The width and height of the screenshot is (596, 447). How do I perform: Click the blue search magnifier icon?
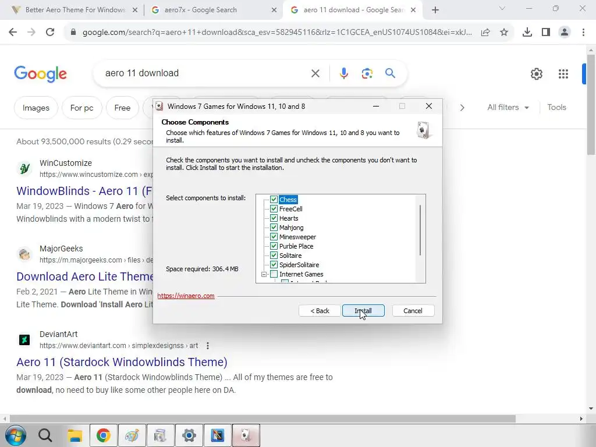tap(390, 73)
